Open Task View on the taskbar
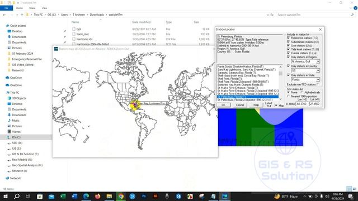The image size is (358, 201). click(x=28, y=196)
